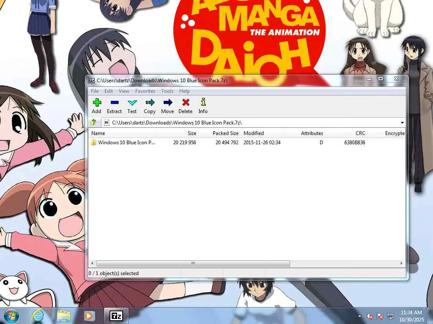Open the View menu
The image size is (433, 324).
(124, 91)
